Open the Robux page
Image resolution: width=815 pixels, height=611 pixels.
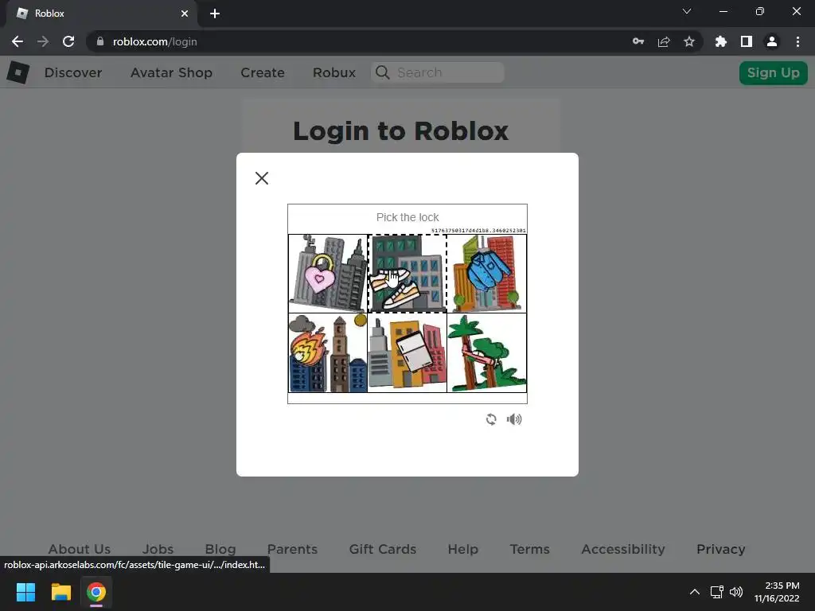pos(334,72)
